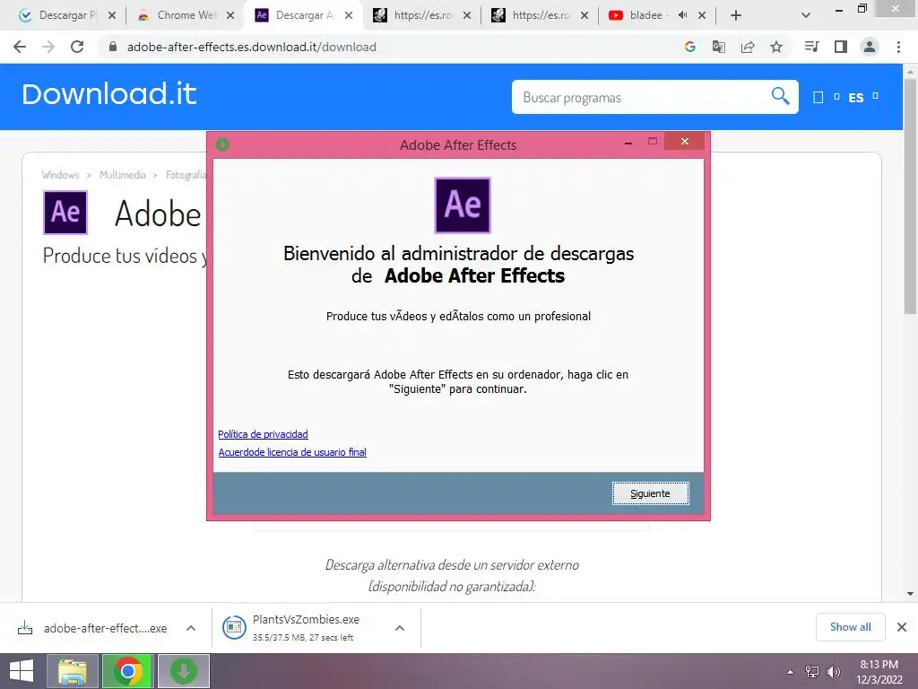Expand options for adobe-after-effect exe download

(191, 628)
